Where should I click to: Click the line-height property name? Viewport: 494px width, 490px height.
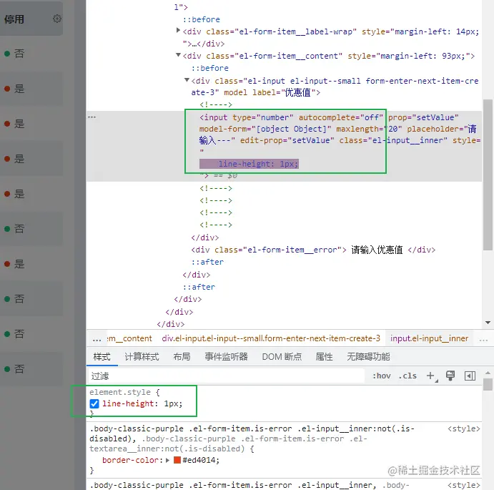(128, 403)
